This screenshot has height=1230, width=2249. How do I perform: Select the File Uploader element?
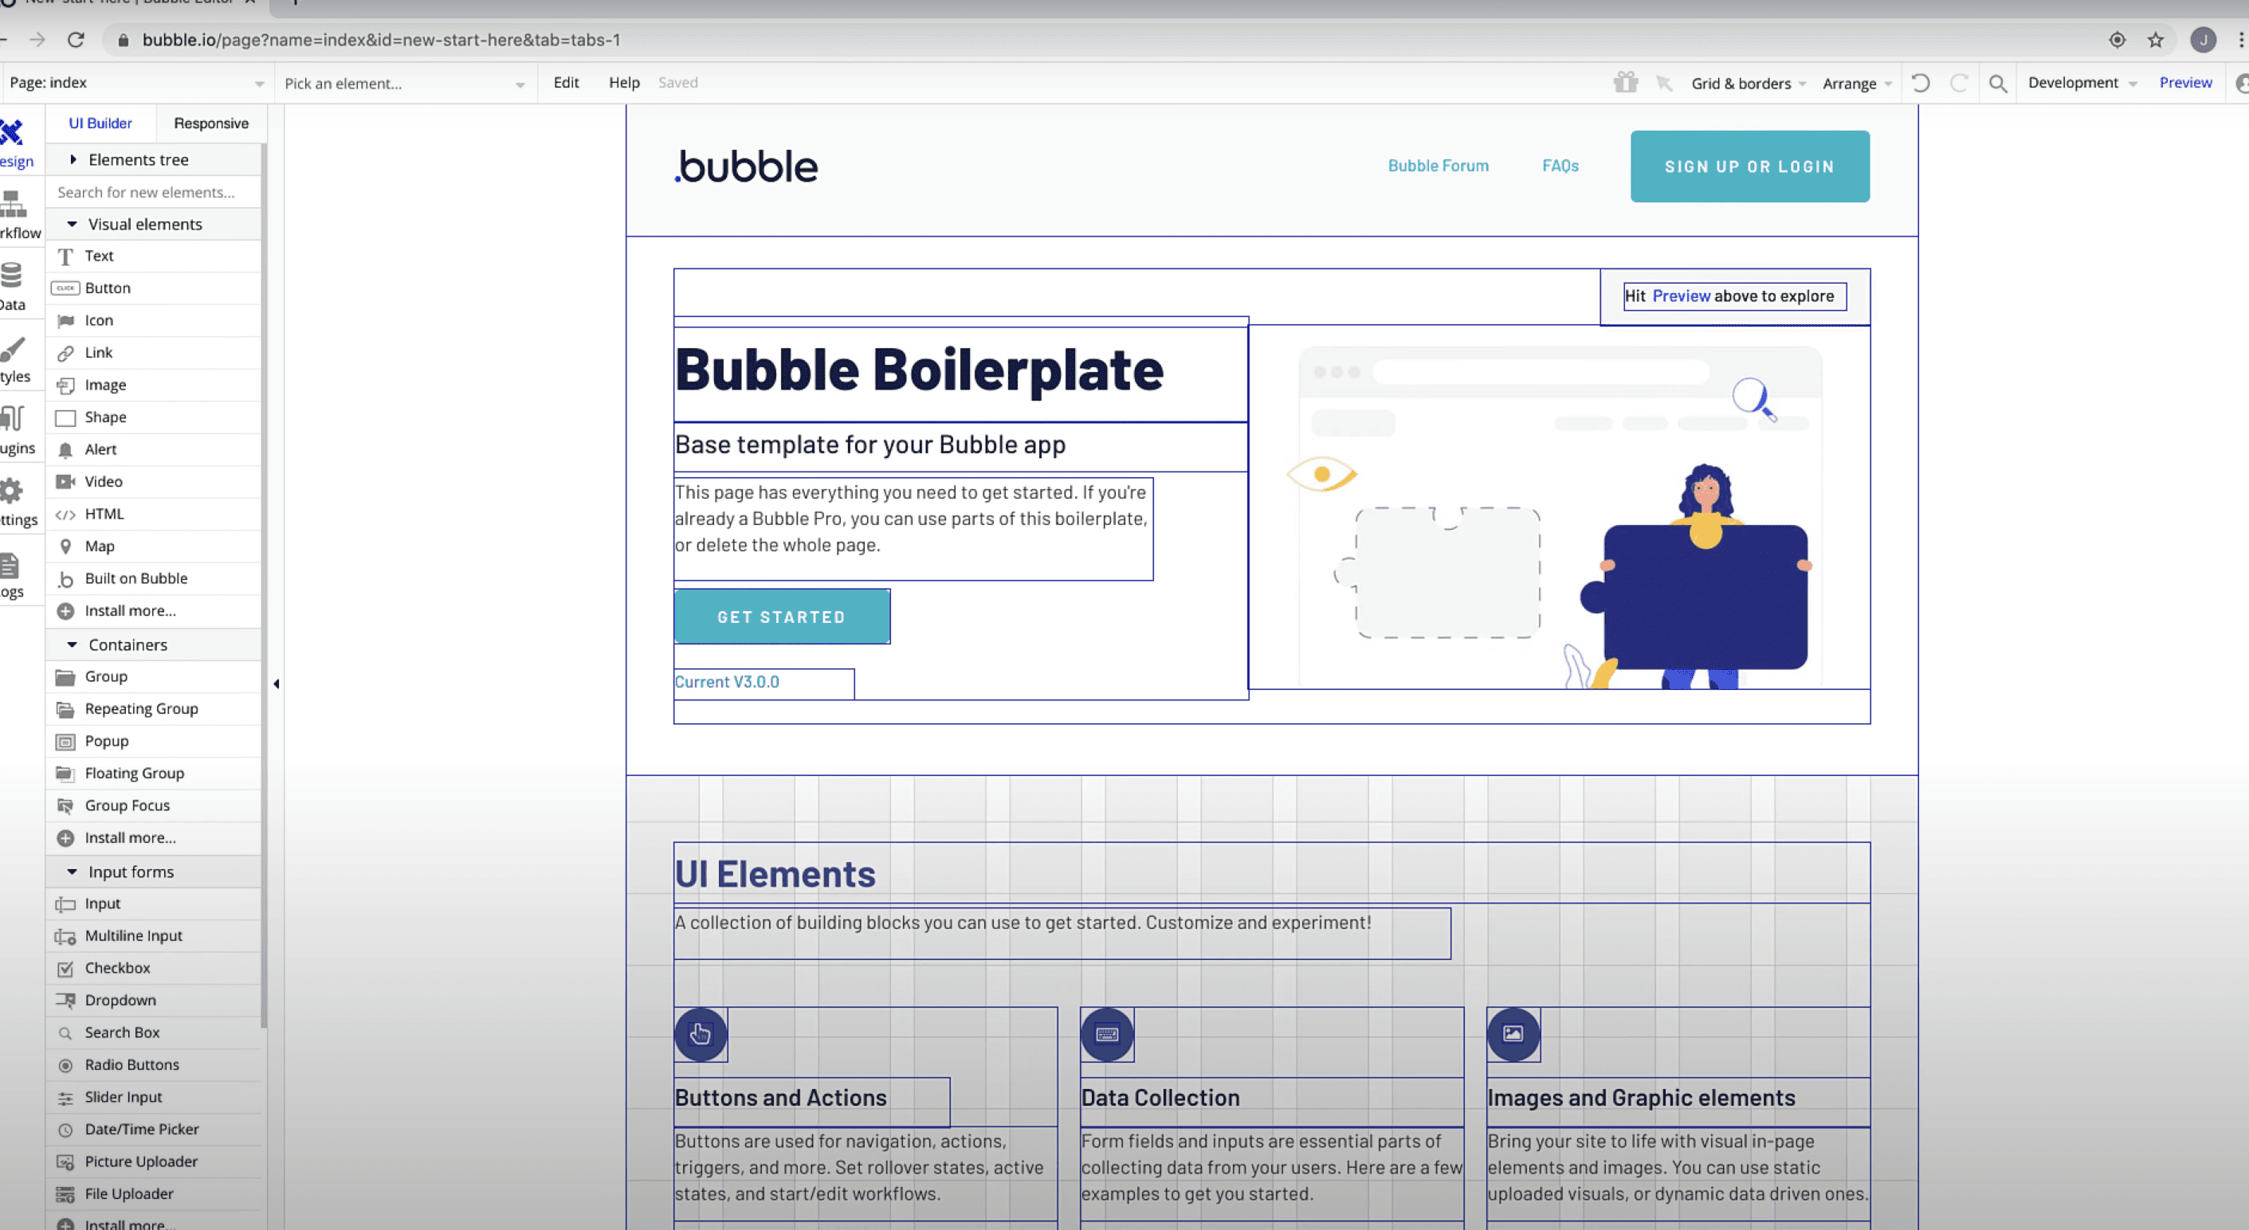[x=154, y=1194]
